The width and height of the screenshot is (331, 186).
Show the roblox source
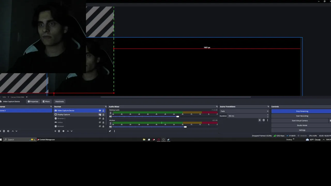pyautogui.click(x=100, y=122)
